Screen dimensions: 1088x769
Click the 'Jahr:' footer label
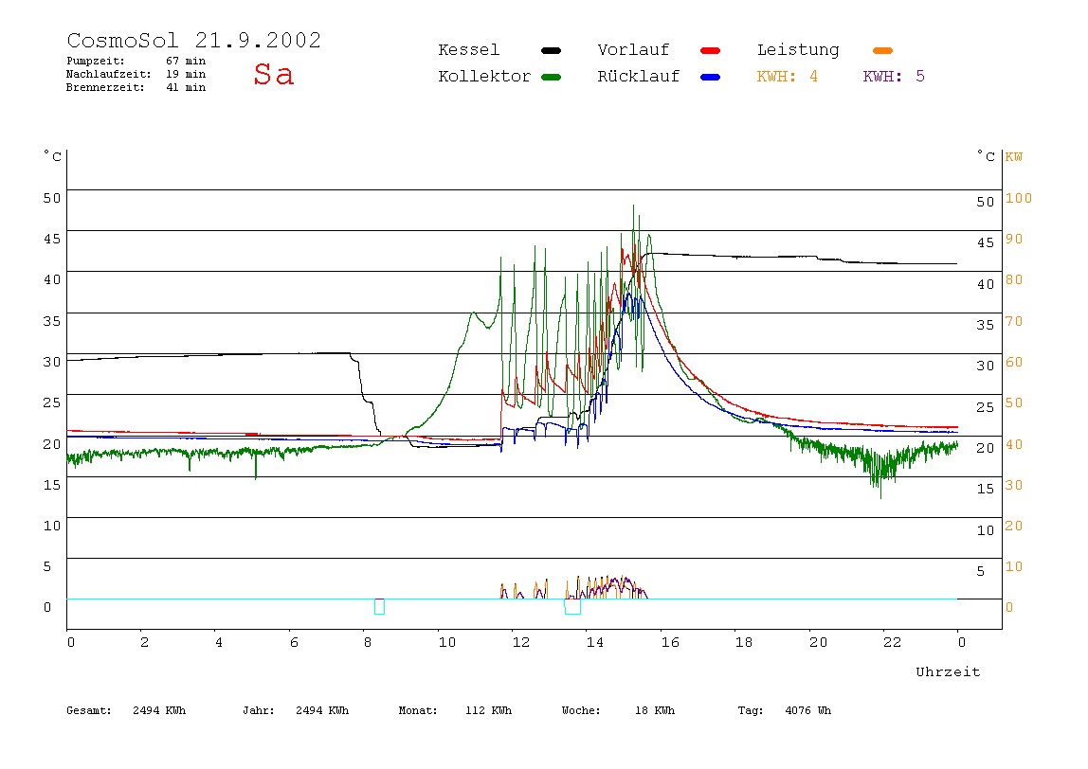258,710
